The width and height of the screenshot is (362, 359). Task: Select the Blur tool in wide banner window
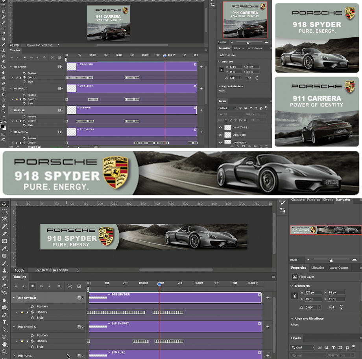tap(4, 300)
